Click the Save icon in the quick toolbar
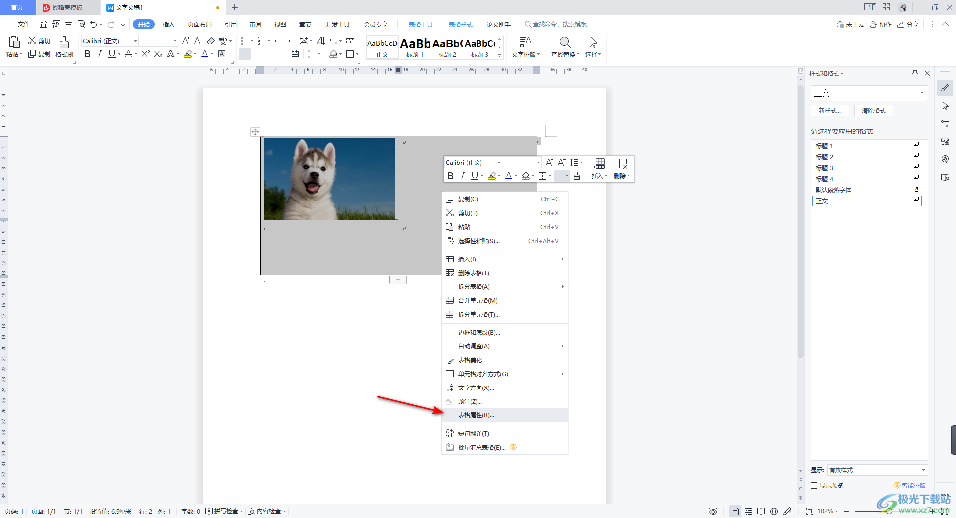 tap(43, 24)
